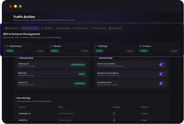
Task: Open the /review/tubemagic-ai slug
Action: click(x=66, y=114)
